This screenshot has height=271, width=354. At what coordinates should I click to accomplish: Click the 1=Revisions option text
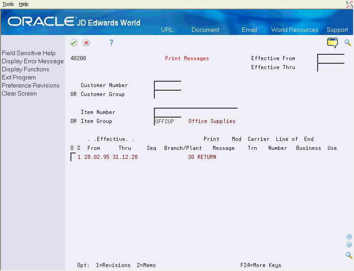click(x=113, y=265)
